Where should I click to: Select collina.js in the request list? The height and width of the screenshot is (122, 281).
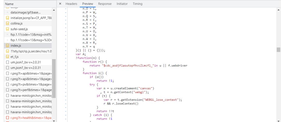point(28,23)
